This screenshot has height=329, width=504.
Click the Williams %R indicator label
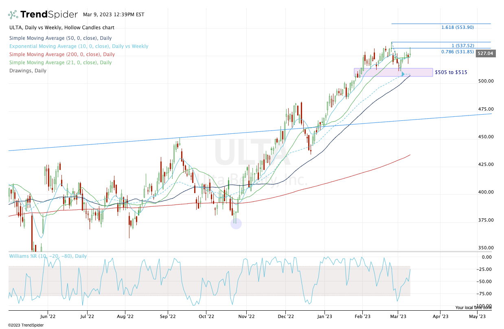pyautogui.click(x=48, y=256)
